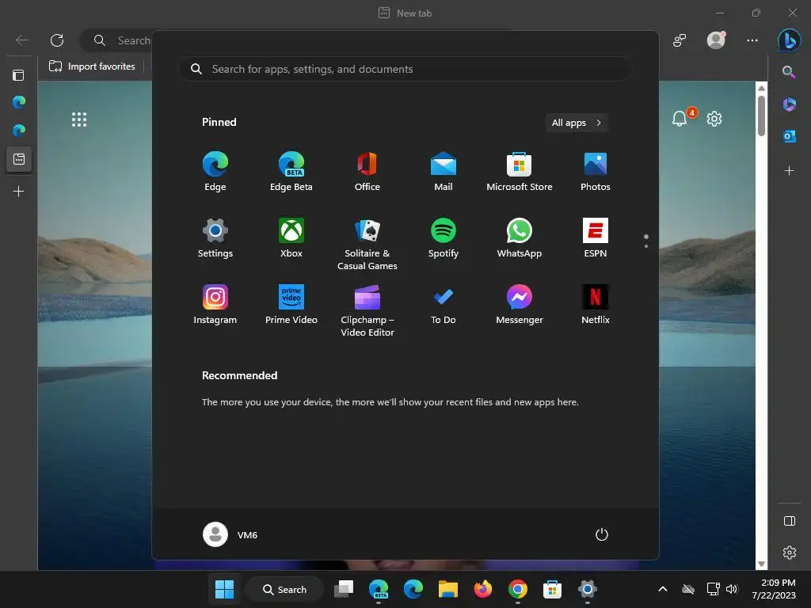Open Bing chat button in Edge
The height and width of the screenshot is (608, 811).
(x=790, y=40)
